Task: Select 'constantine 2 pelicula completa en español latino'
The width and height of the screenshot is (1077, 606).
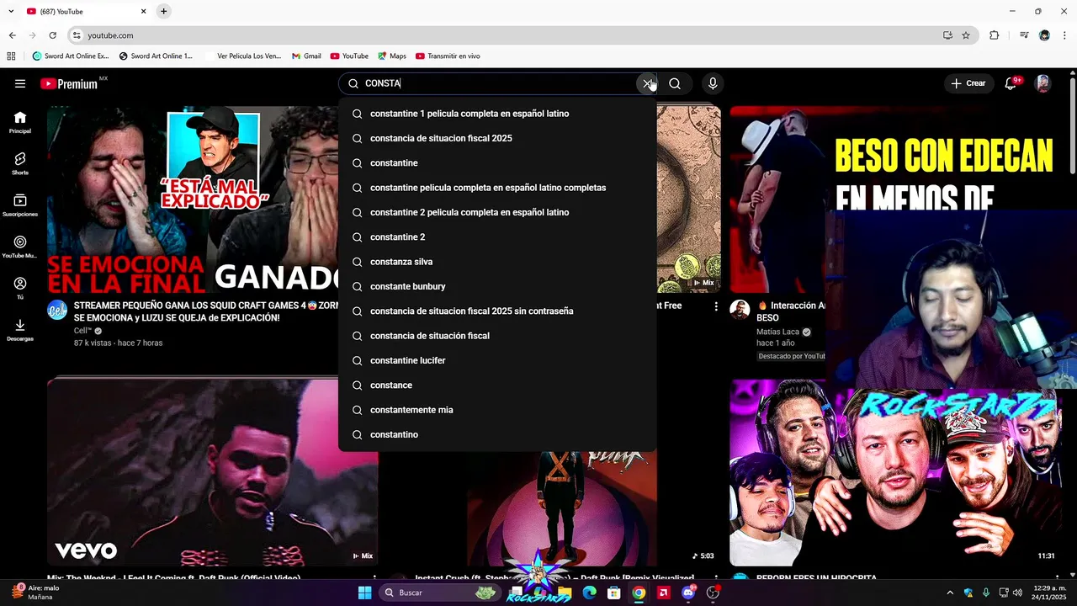Action: (x=497, y=212)
